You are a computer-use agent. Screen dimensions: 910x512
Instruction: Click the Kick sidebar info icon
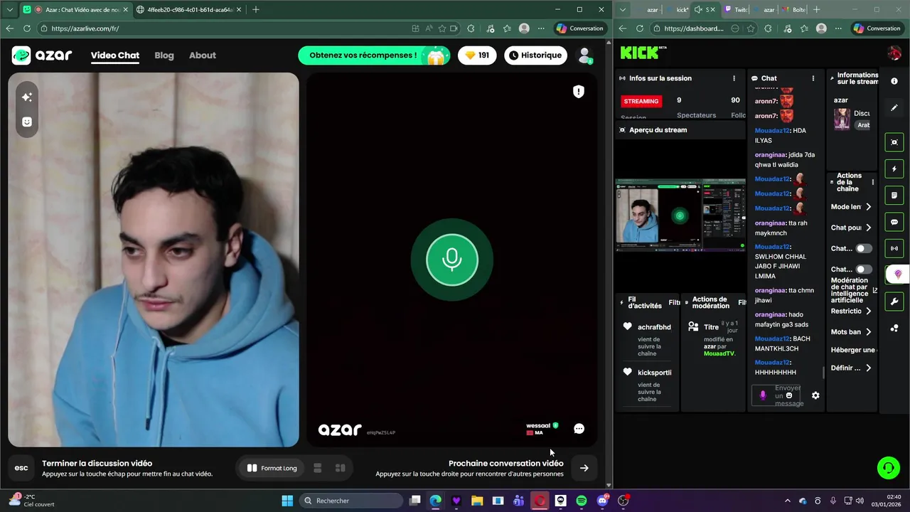[894, 81]
